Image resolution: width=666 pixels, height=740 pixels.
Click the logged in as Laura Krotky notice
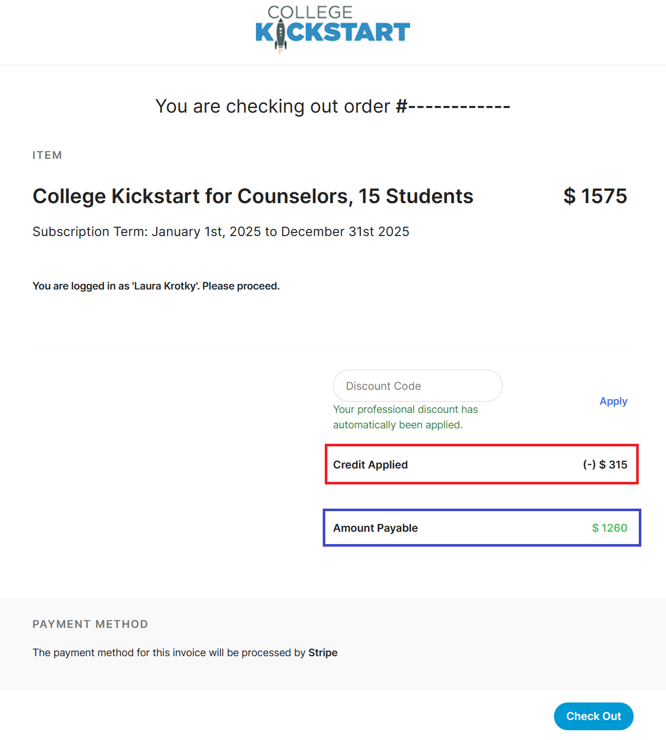[156, 286]
